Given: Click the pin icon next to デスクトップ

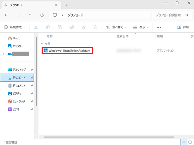Looking at the screenshot, I should pyautogui.click(x=32, y=70).
